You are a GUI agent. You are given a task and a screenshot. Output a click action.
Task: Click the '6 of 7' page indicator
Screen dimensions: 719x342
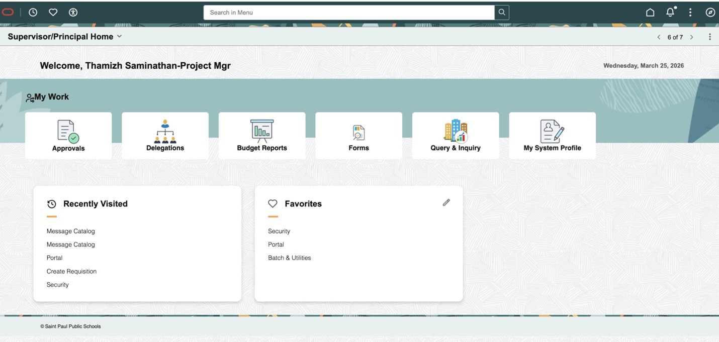point(675,37)
